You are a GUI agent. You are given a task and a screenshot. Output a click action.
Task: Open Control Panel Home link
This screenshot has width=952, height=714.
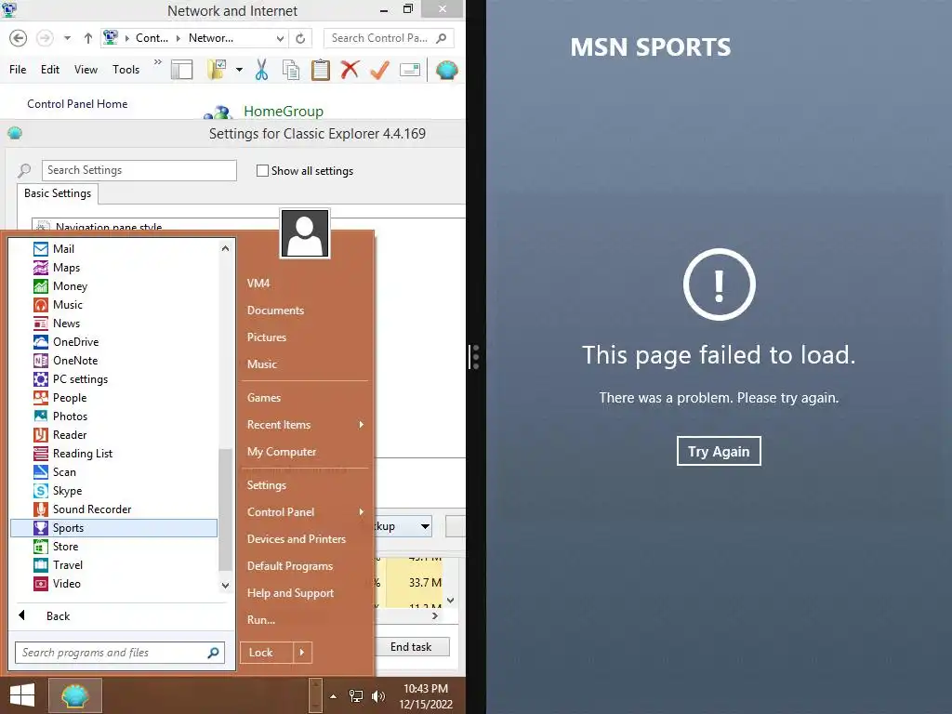tap(77, 104)
